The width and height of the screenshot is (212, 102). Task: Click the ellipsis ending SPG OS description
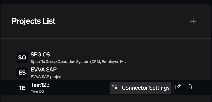point(125,62)
